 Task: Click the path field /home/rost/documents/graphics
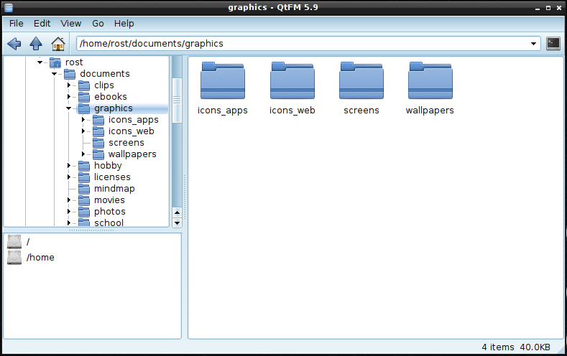(308, 44)
